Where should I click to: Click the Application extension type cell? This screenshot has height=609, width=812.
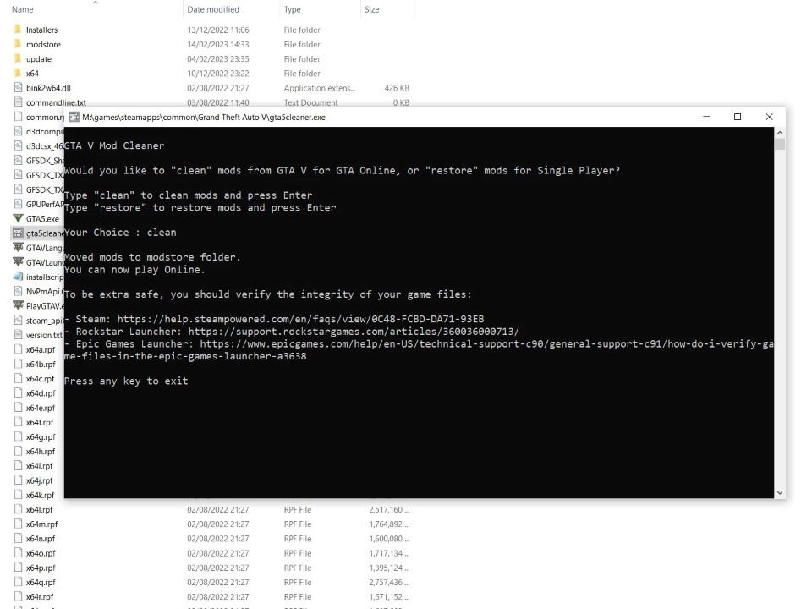(x=319, y=88)
